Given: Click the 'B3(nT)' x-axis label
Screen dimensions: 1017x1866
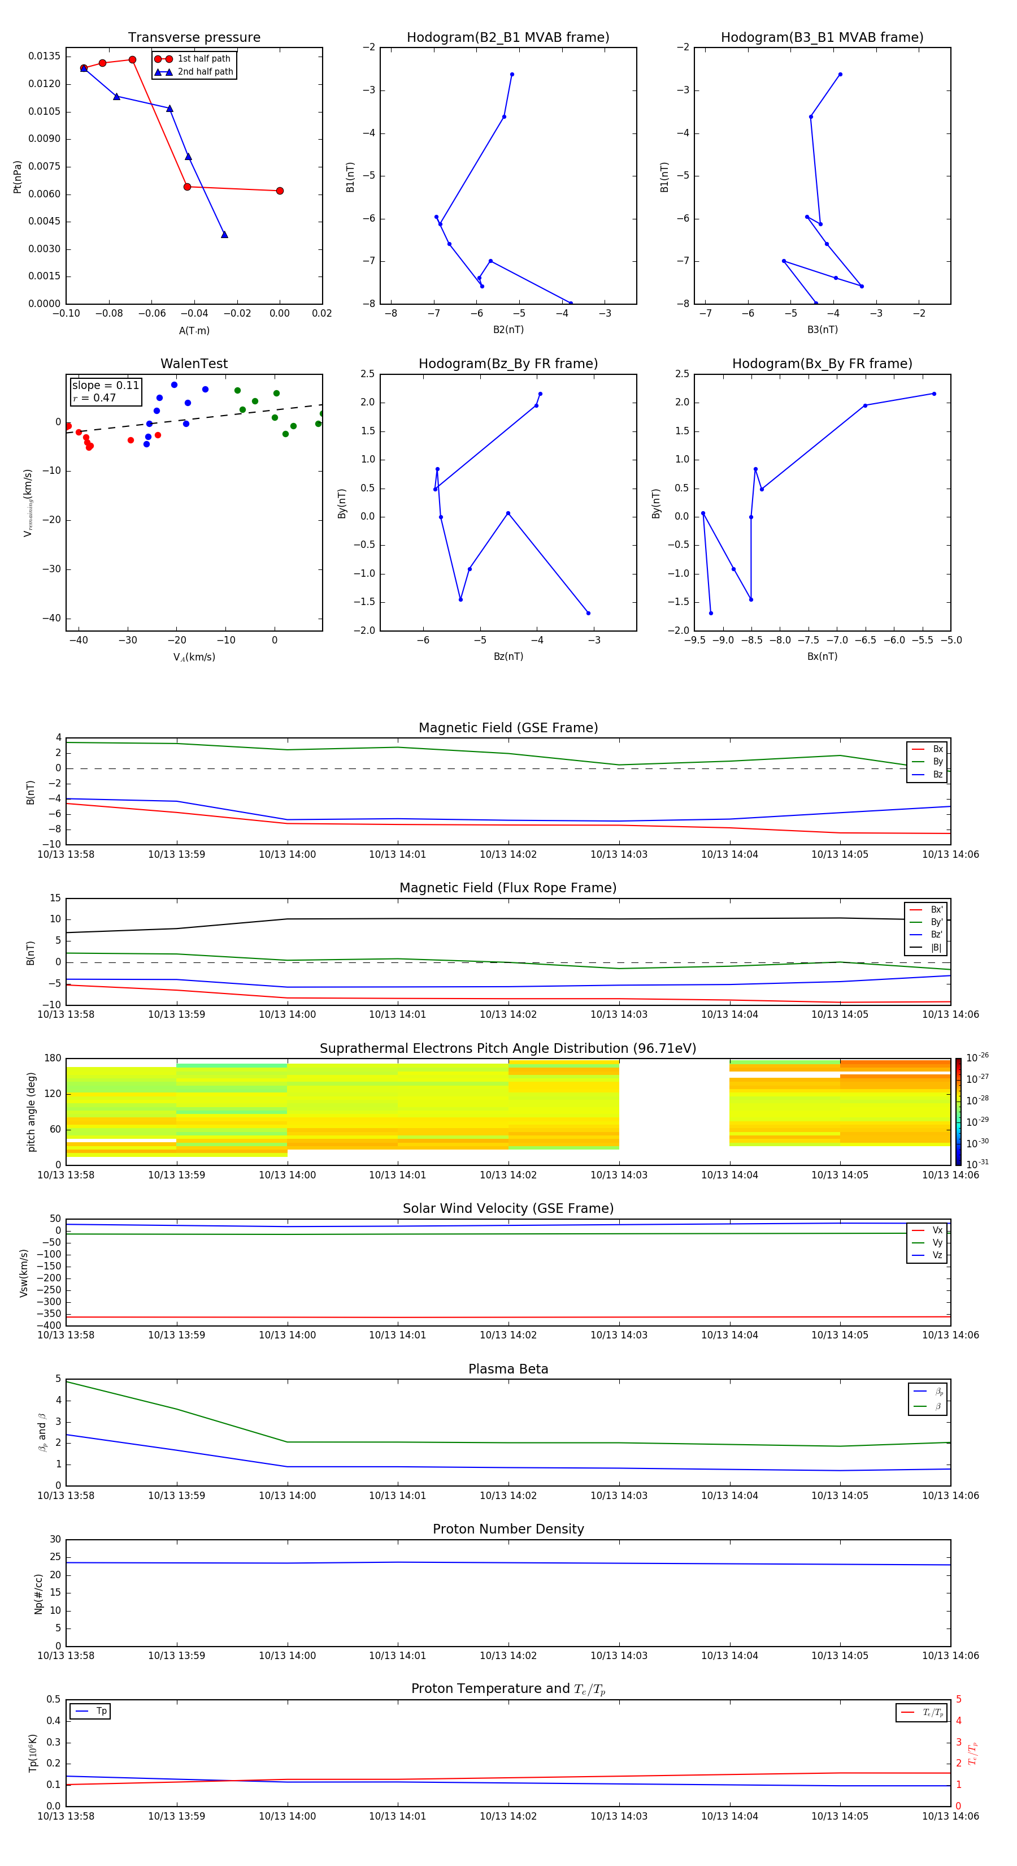Looking at the screenshot, I should click(822, 330).
